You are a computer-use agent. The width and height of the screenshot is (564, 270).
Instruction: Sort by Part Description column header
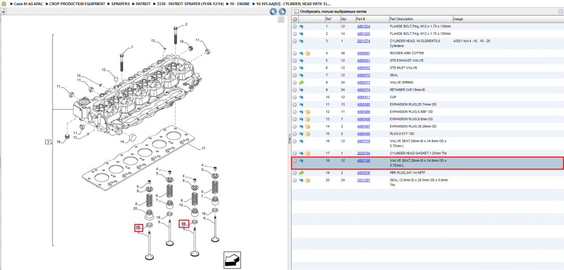[x=421, y=19]
